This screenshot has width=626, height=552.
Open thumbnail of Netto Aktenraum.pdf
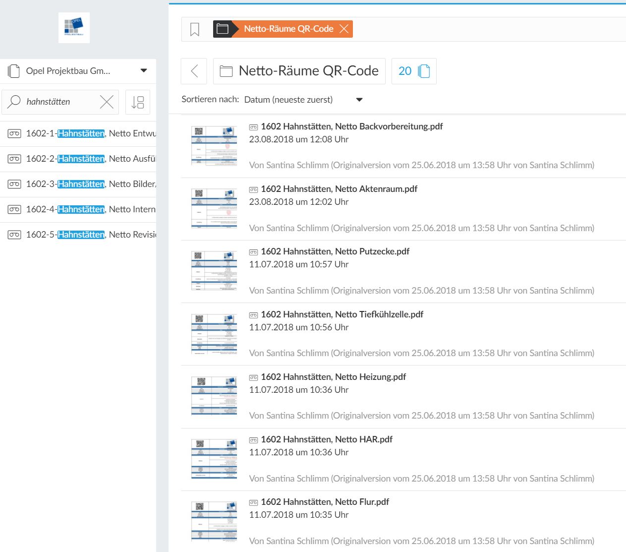[x=214, y=208]
